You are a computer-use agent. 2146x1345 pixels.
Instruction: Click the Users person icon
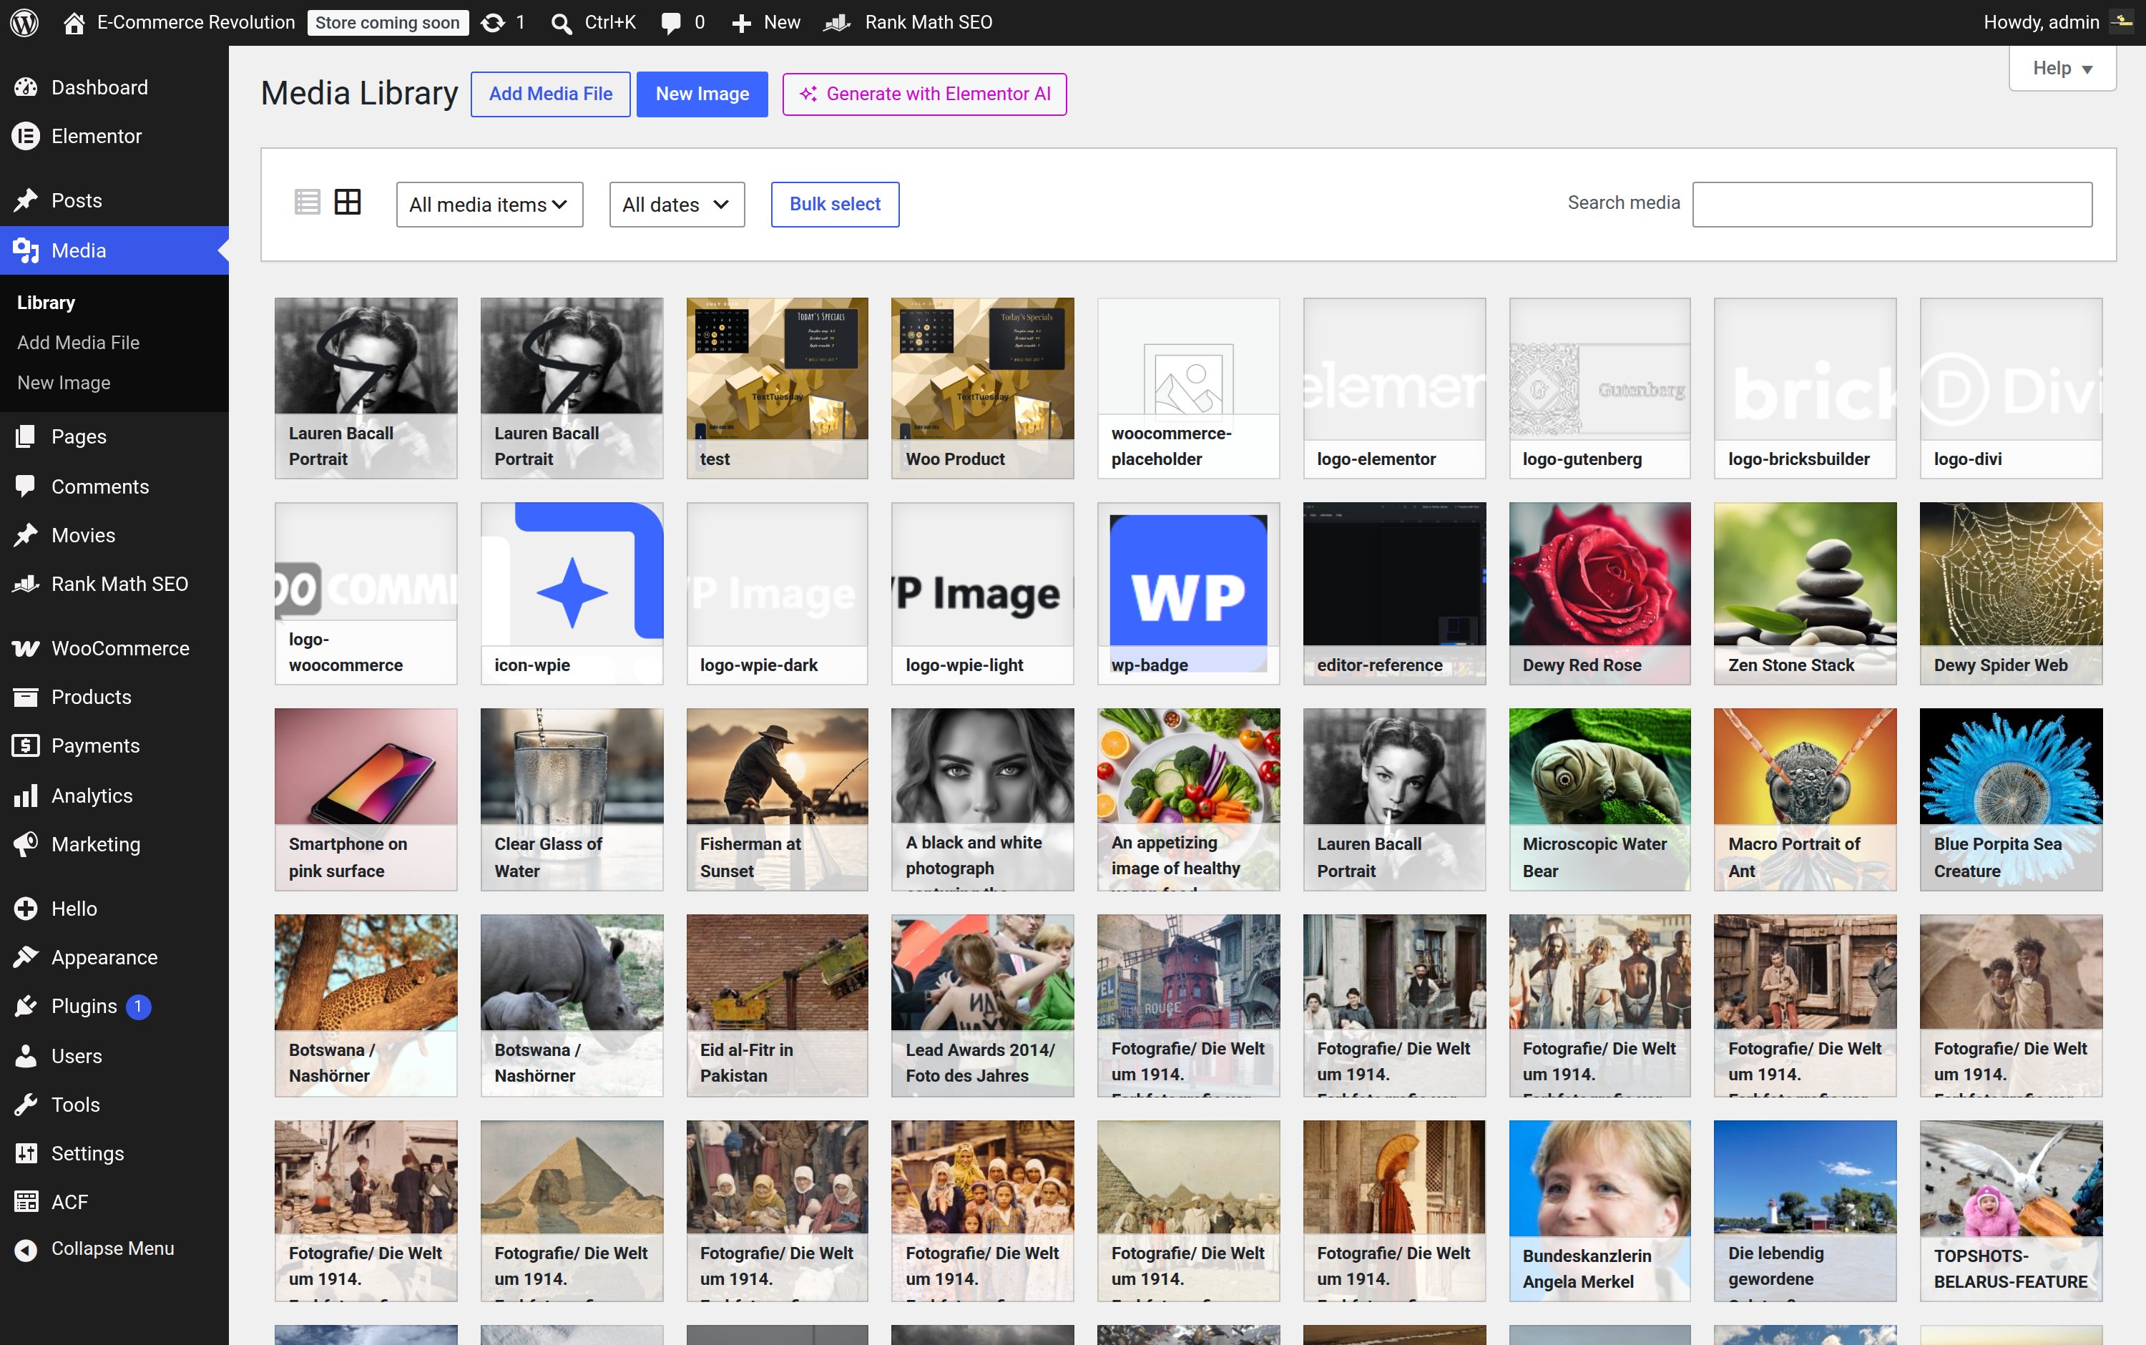click(x=26, y=1056)
